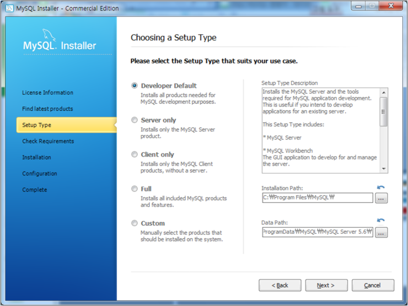Select Setup Type step in sidebar
This screenshot has width=408, height=306.
[x=66, y=125]
